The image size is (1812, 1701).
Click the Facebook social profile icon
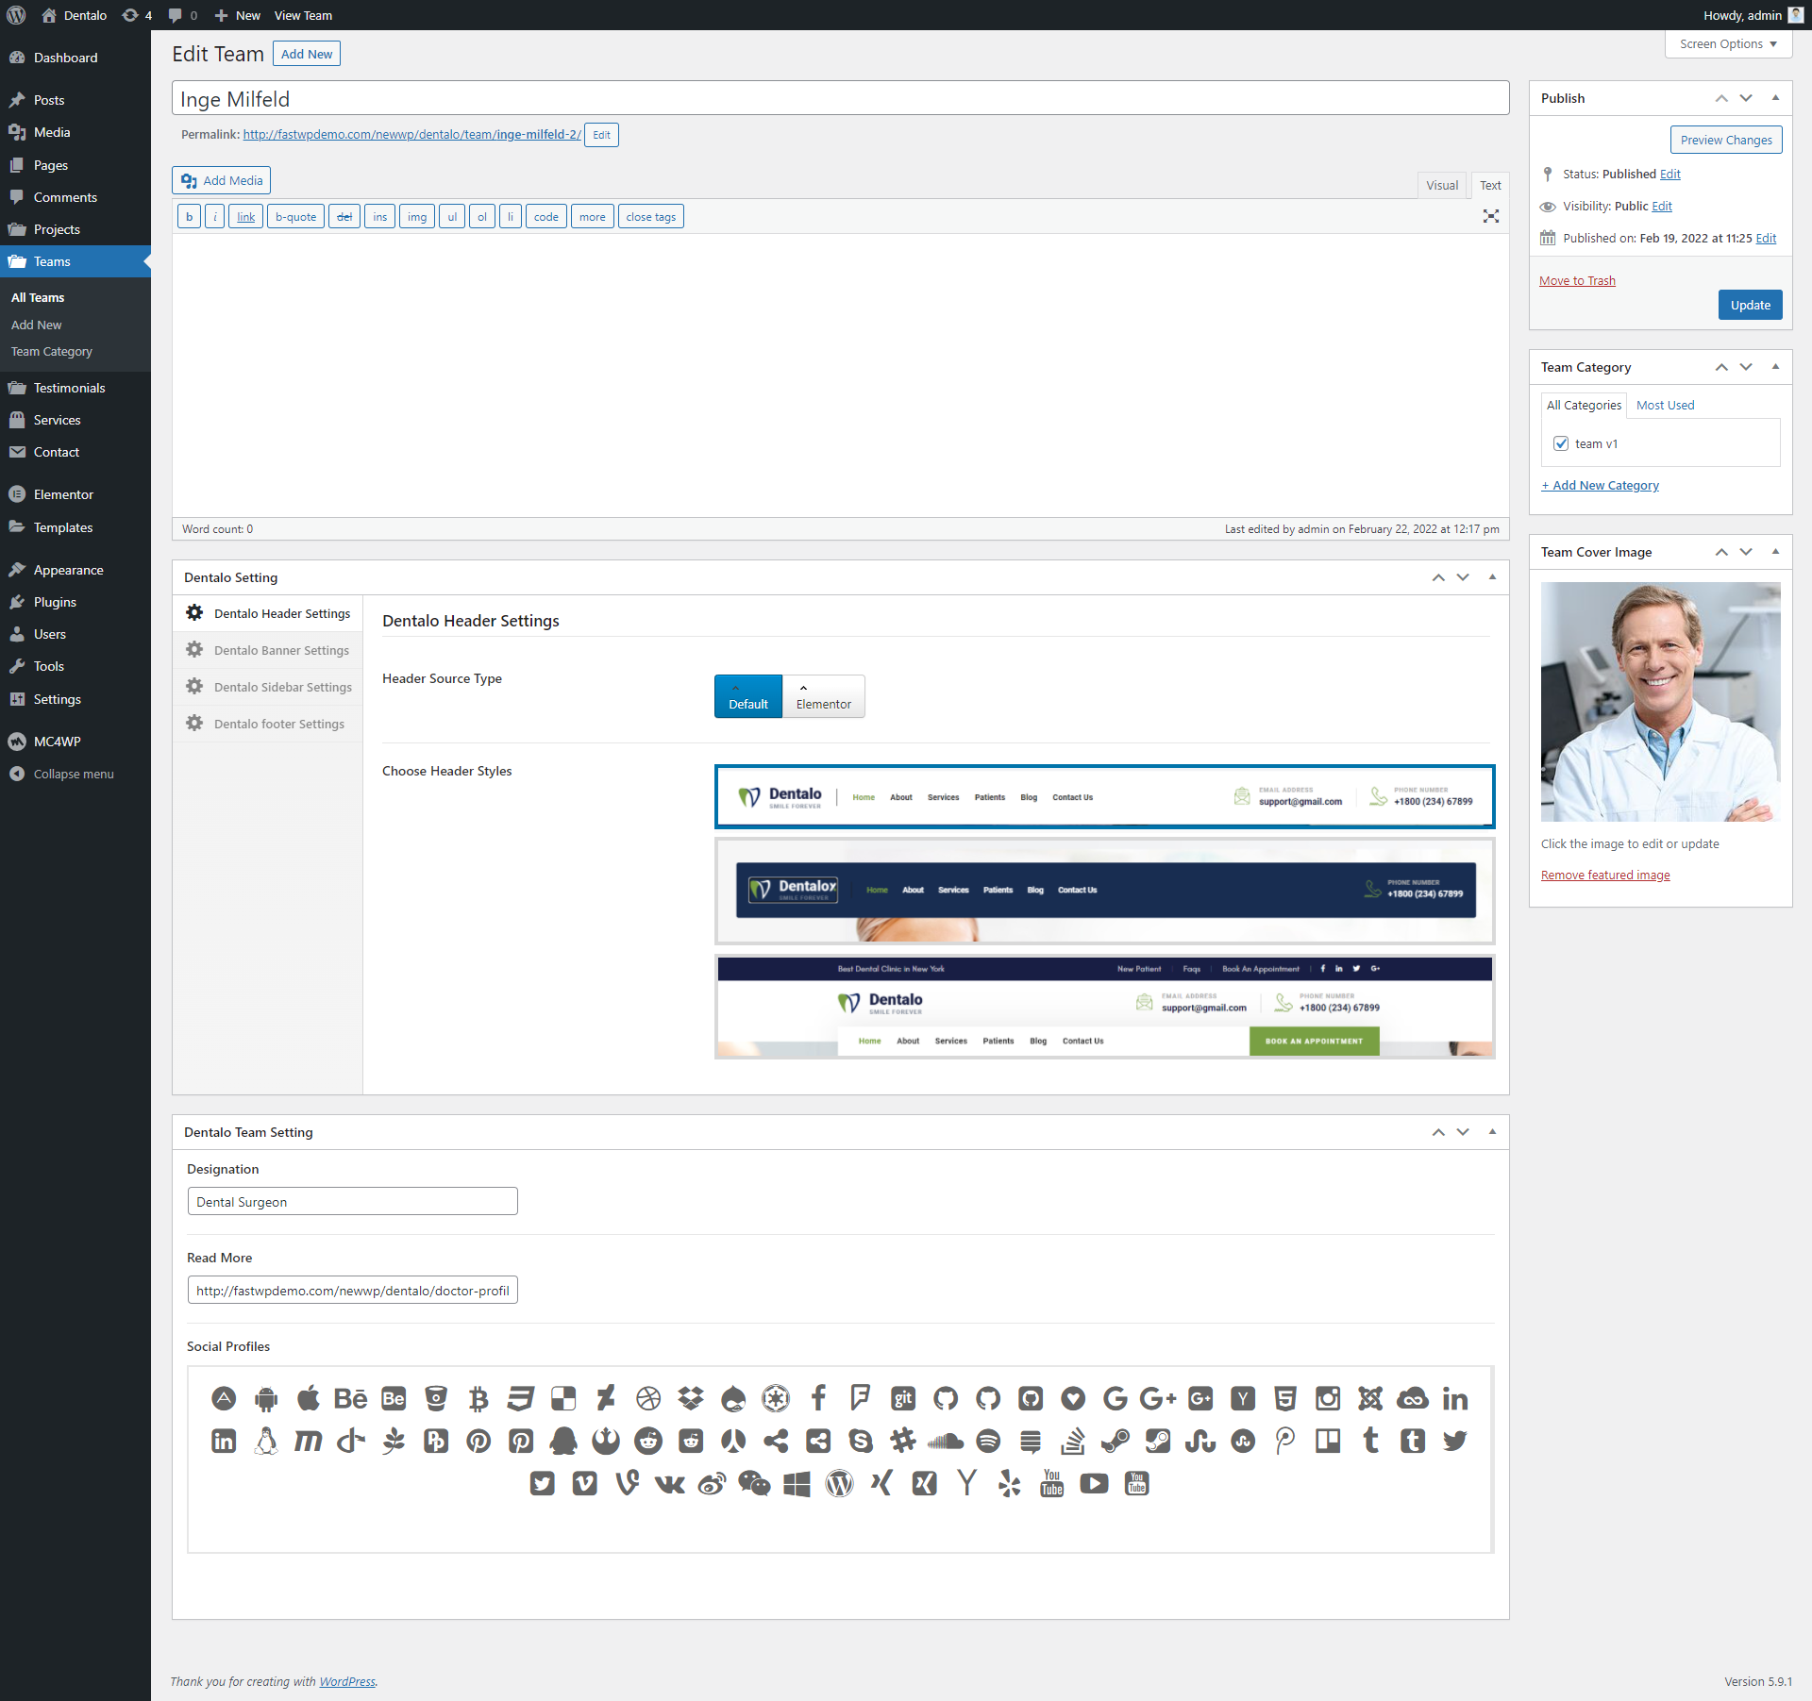click(x=818, y=1398)
